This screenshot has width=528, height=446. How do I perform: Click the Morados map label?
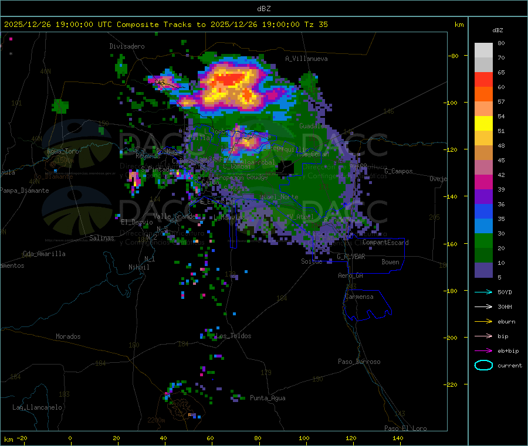click(68, 336)
